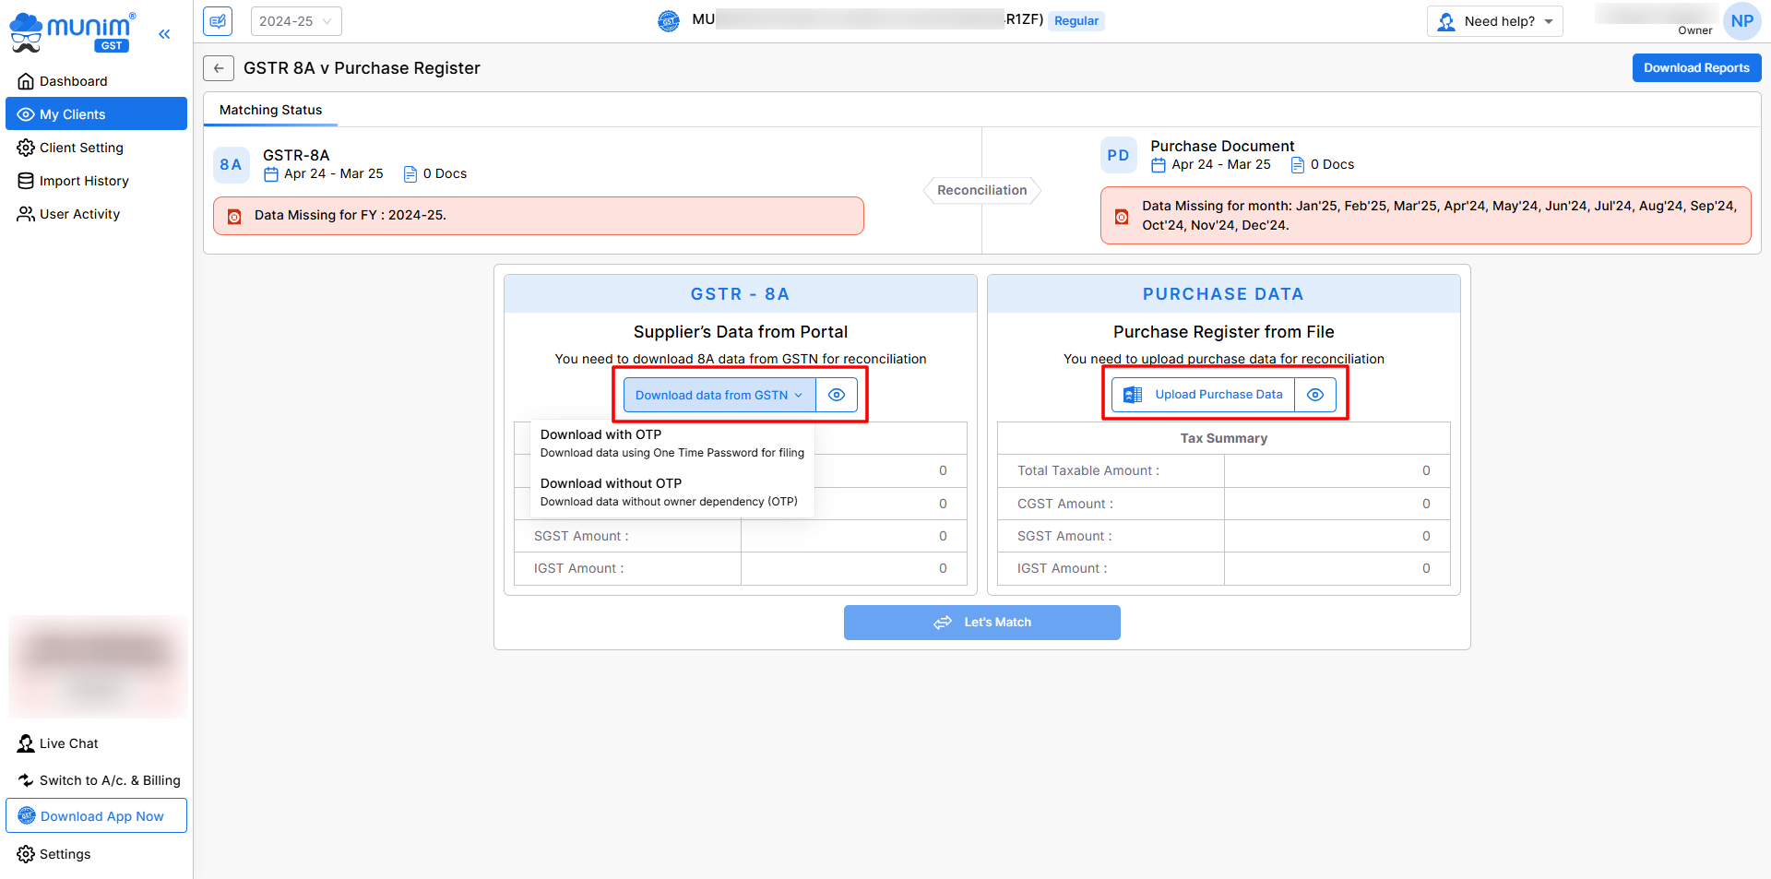
Task: Select the Matching Status tab
Action: click(270, 110)
